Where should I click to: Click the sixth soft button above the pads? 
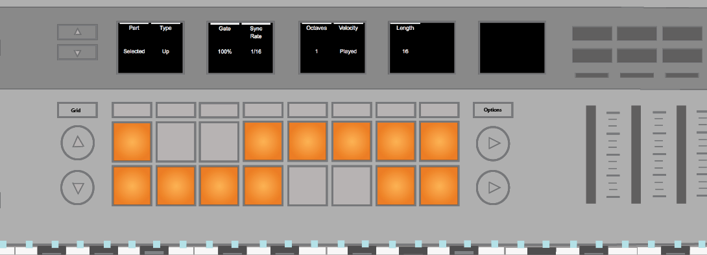click(x=352, y=110)
